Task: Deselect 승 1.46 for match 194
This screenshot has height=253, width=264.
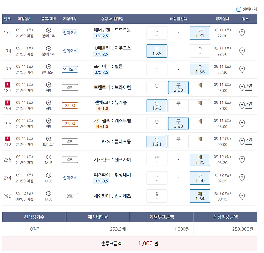Action: tap(157, 106)
